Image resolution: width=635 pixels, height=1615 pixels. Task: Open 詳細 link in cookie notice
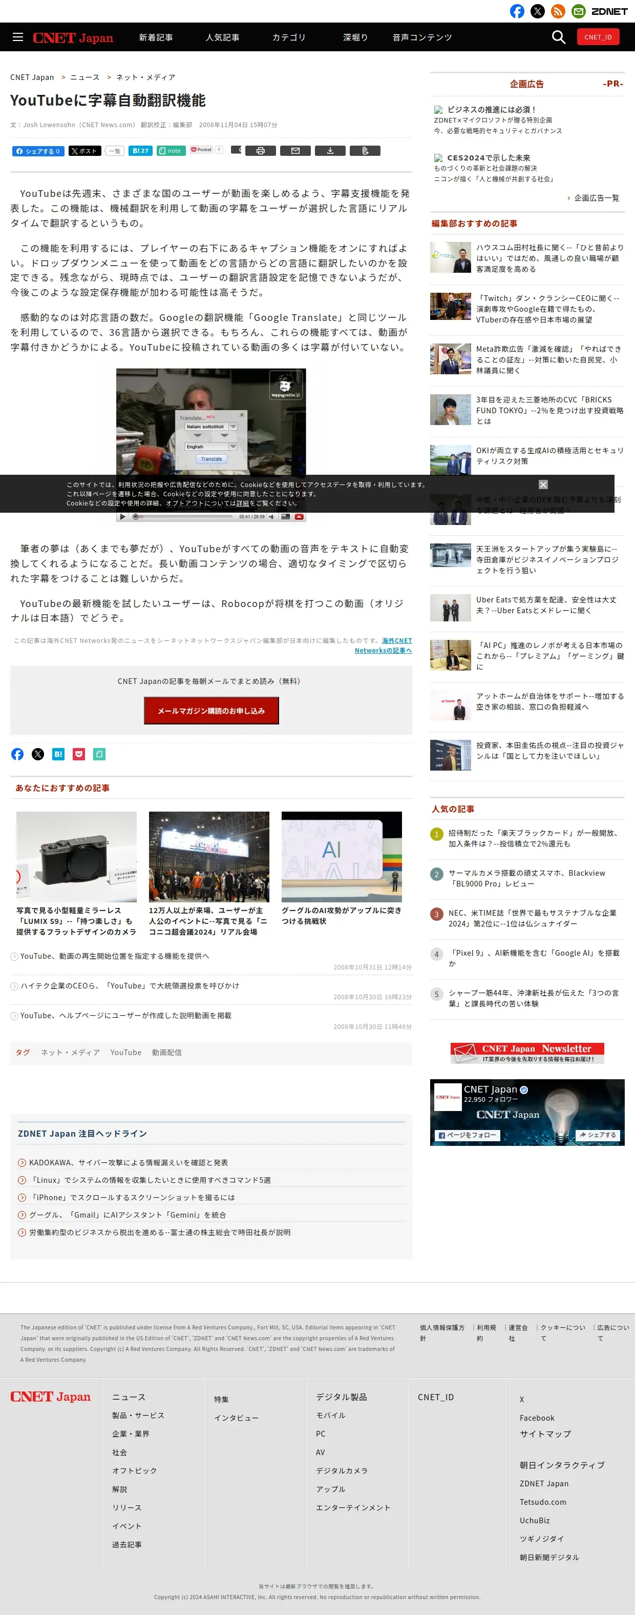tap(242, 503)
